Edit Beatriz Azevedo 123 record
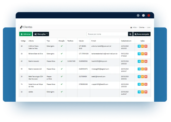This screenshot has height=122, width=171. [x=142, y=69]
